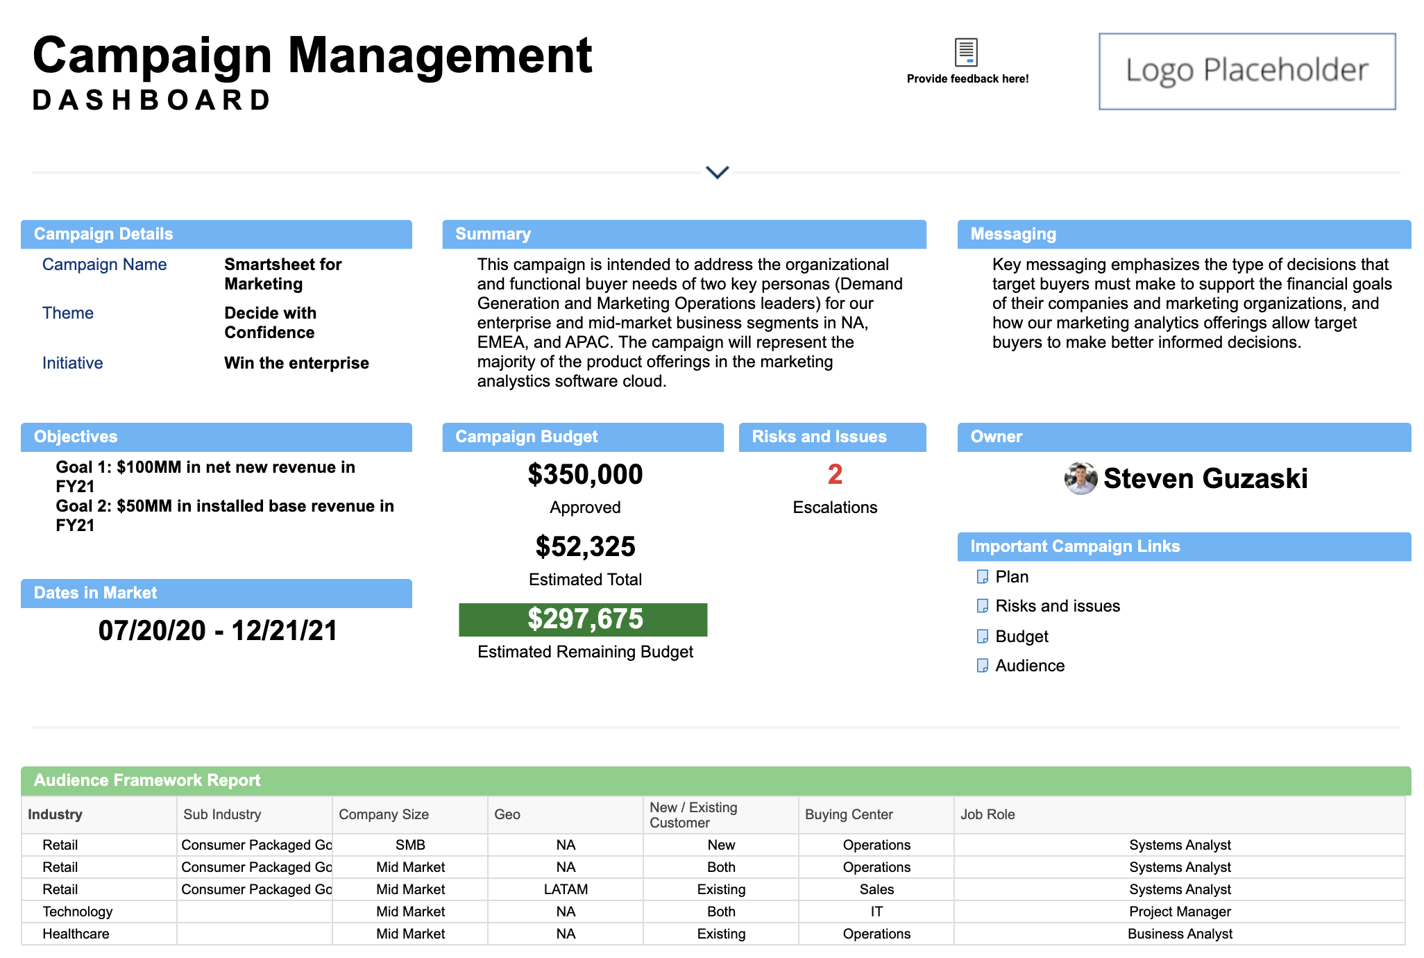Select the Healthcare row in report
The image size is (1424, 958).
[76, 934]
